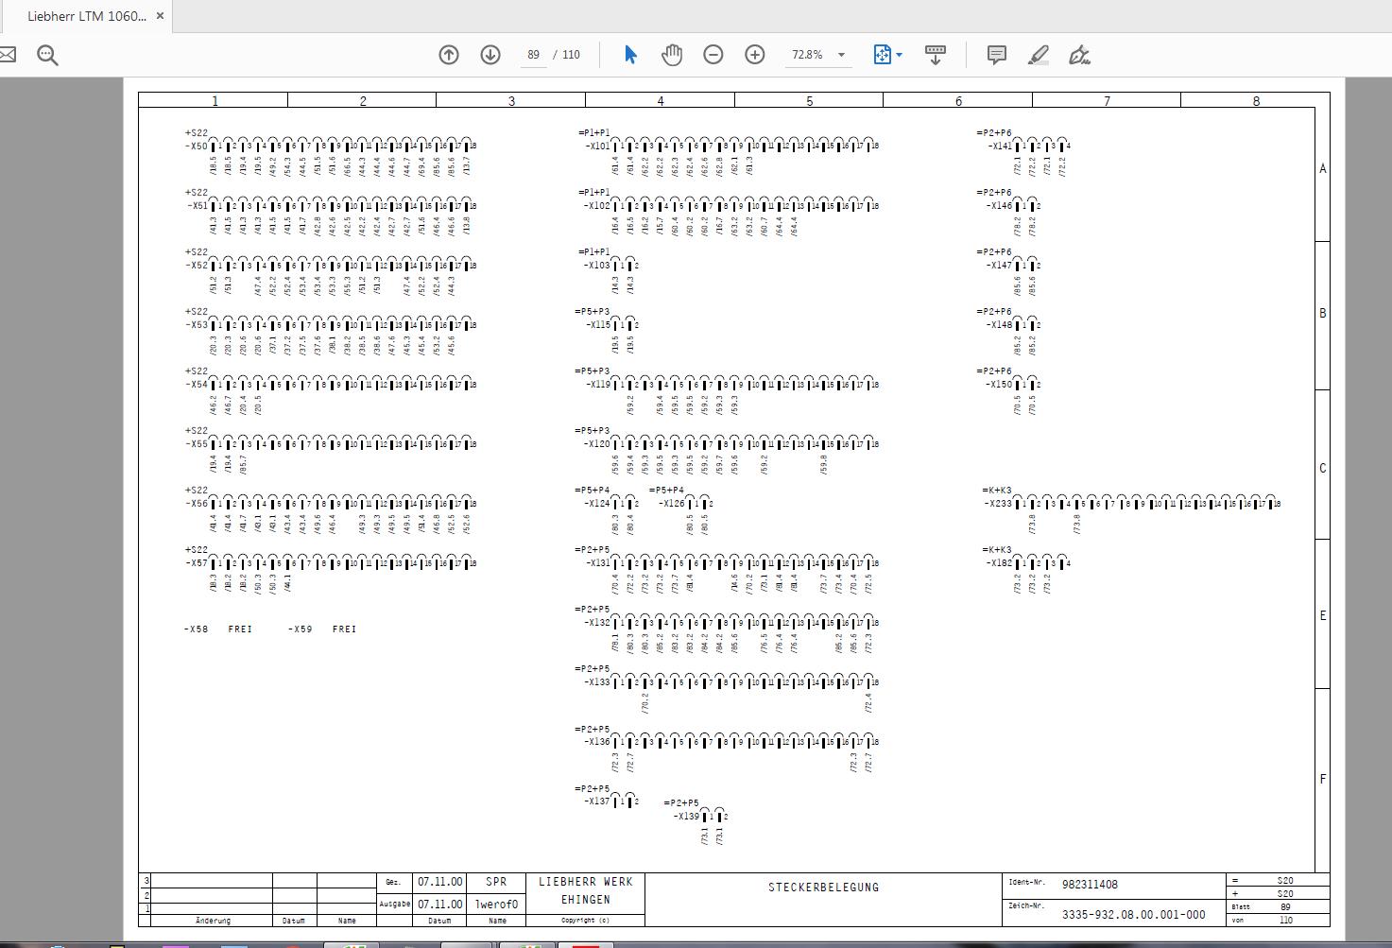Click connector label -X137
Screen dimensions: 1392x948
point(596,801)
